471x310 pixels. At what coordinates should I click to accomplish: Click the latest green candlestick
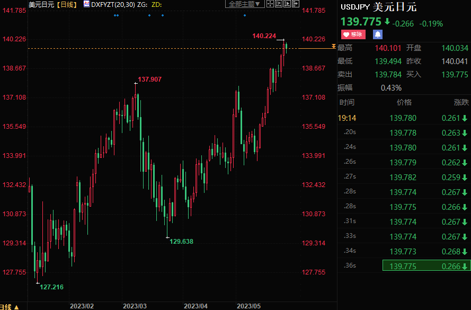(286, 47)
